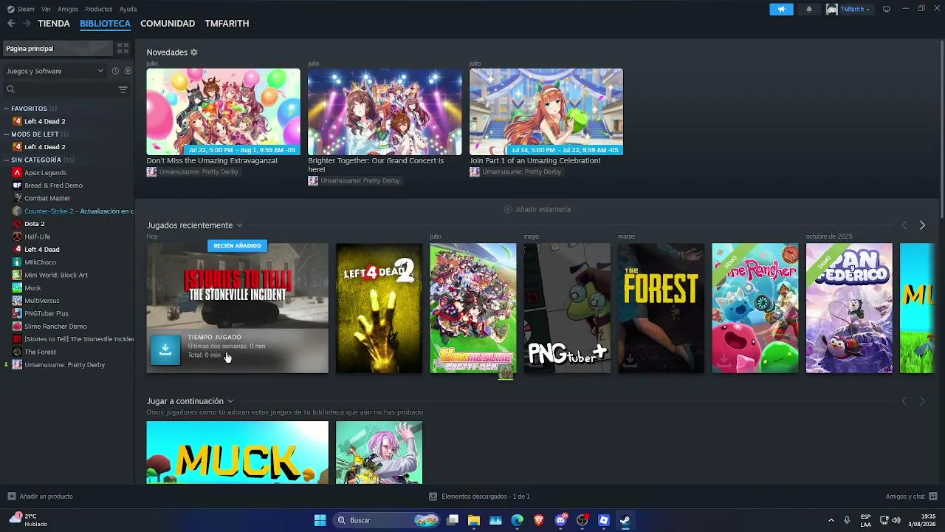Open the collections grid view icon
Image resolution: width=945 pixels, height=532 pixels.
coord(123,49)
